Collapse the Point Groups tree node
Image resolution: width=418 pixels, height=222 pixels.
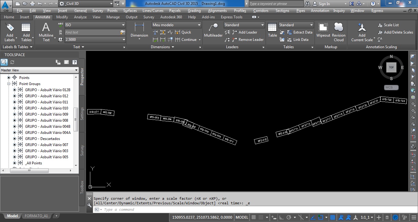pos(9,84)
